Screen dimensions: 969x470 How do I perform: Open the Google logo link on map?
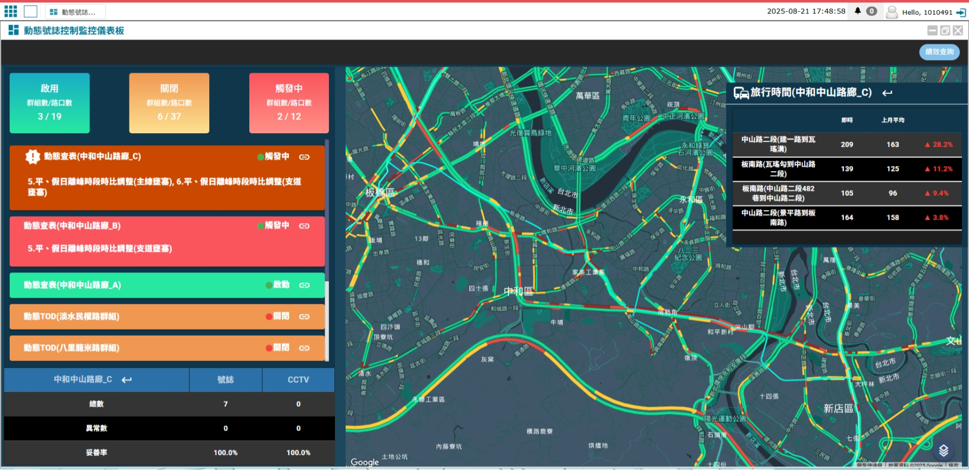tap(365, 462)
